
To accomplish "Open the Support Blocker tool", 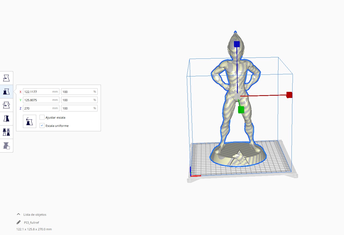I will point(6,145).
